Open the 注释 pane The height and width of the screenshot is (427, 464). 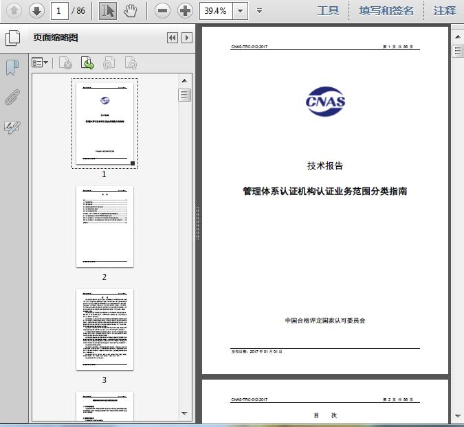pos(445,10)
